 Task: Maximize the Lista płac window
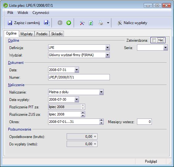click(x=157, y=6)
